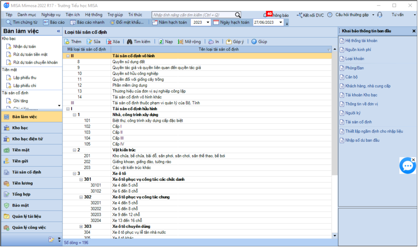The width and height of the screenshot is (418, 247).
Task: Open the Danh mục menu
Action: pos(27,15)
